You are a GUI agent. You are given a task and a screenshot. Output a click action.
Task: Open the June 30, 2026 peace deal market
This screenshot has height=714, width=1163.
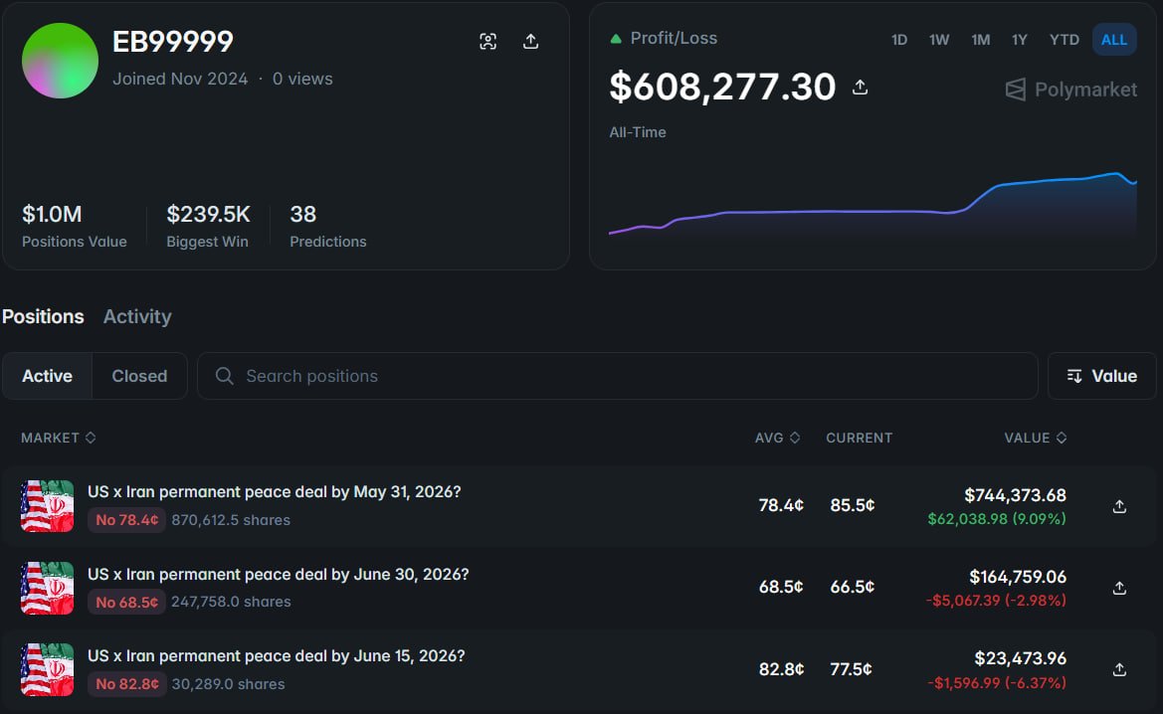coord(279,575)
